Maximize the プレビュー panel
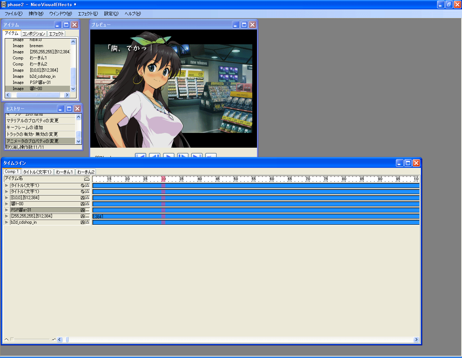 (x=244, y=24)
